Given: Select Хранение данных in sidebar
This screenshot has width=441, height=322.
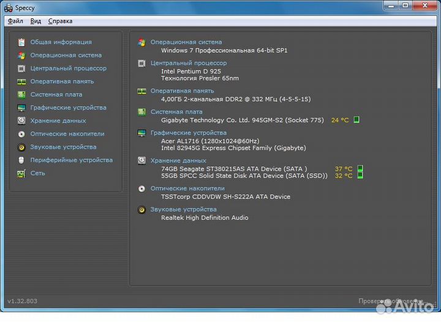Looking at the screenshot, I should [58, 121].
